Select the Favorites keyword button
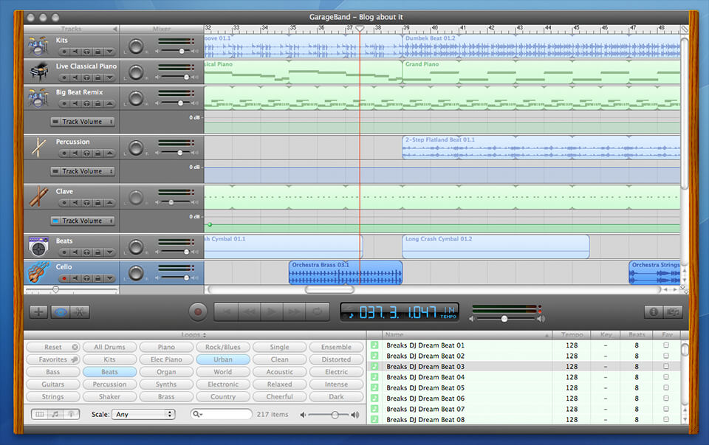This screenshot has height=445, width=709. tap(53, 359)
